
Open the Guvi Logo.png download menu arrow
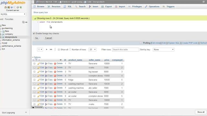26,112
